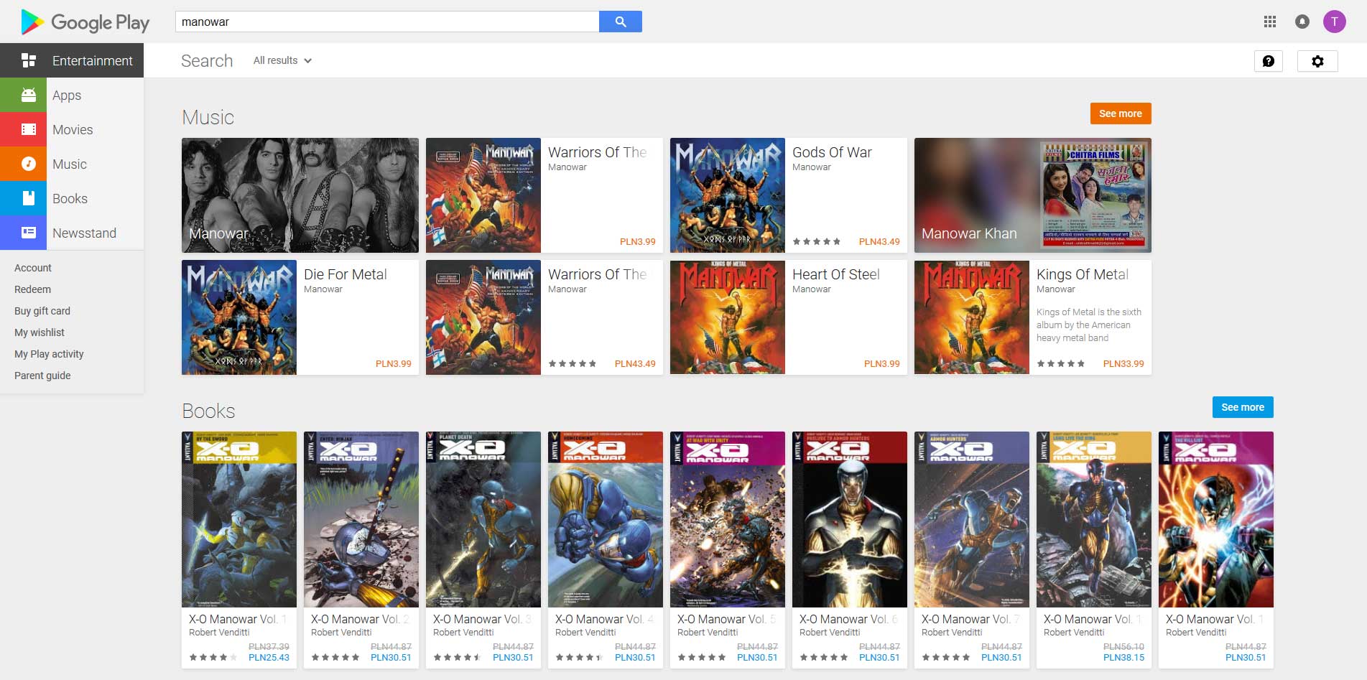
Task: Open My Play activity link
Action: click(x=49, y=354)
